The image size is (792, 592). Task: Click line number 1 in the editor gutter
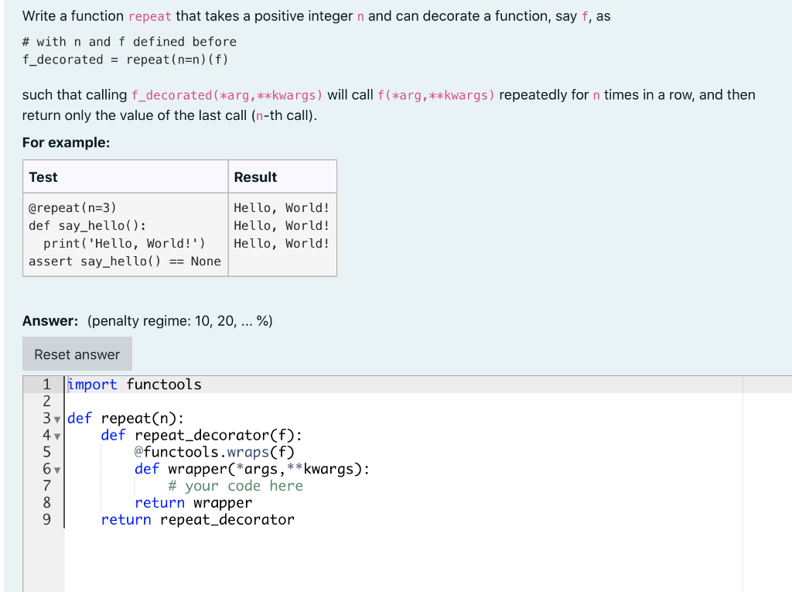[46, 384]
